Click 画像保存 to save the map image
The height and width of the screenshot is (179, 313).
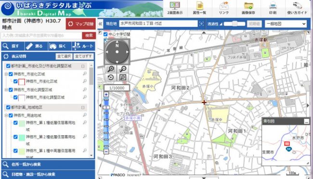248,8
